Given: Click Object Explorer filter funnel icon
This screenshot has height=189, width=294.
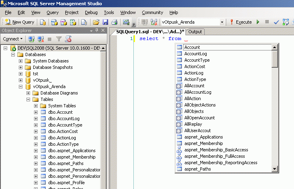Looking at the screenshot, I should pyautogui.click(x=59, y=39).
